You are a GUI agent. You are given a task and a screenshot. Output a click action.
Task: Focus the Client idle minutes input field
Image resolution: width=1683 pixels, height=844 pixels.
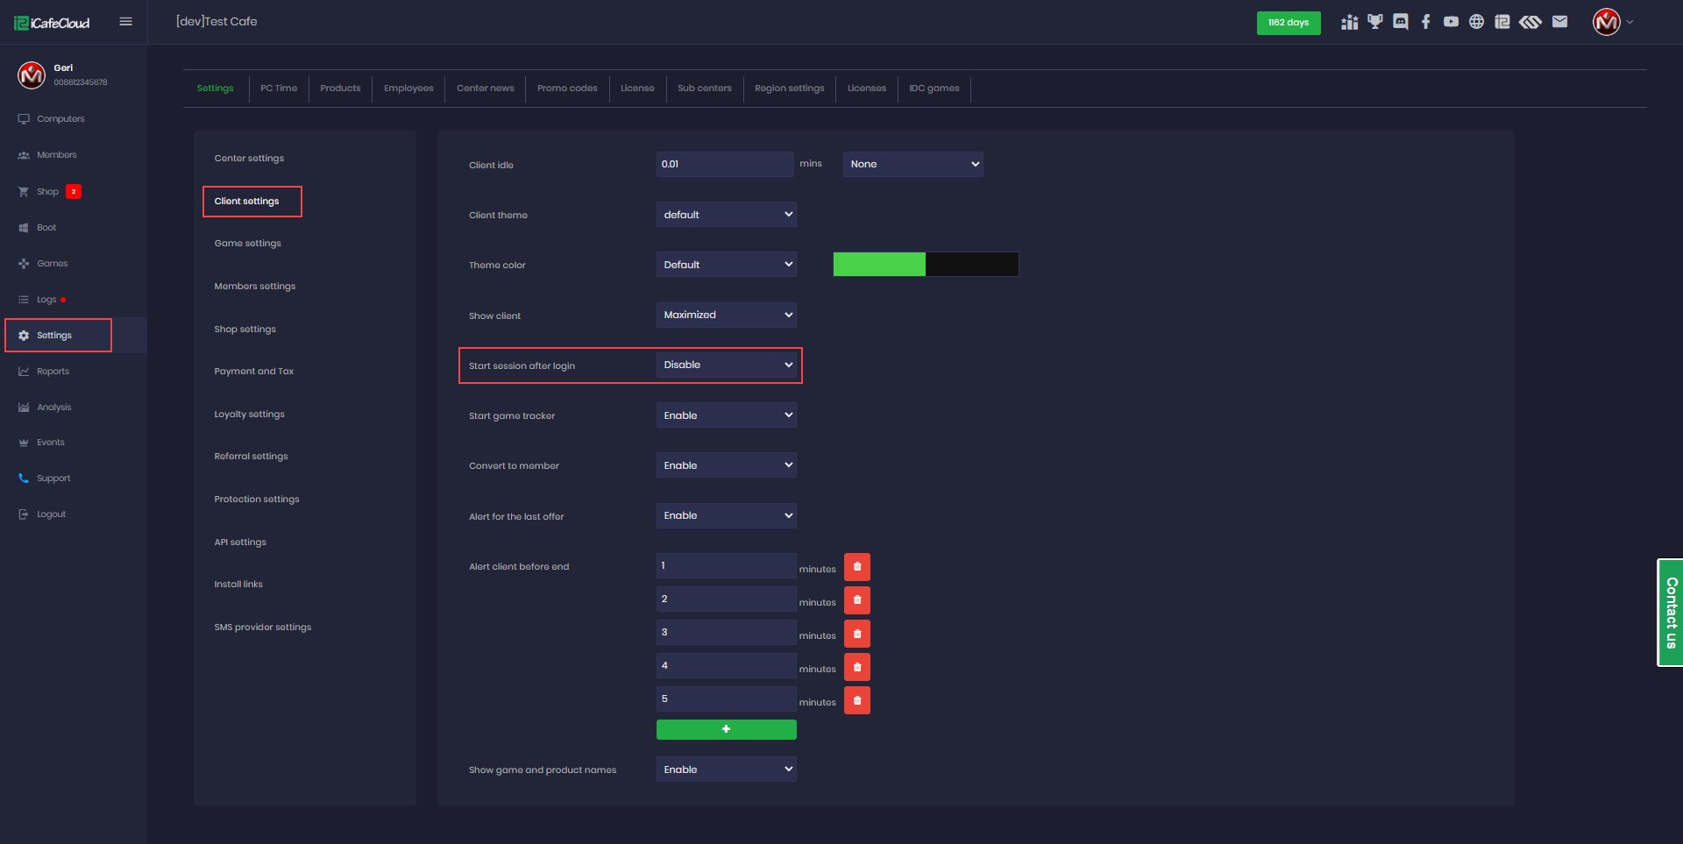coord(724,165)
